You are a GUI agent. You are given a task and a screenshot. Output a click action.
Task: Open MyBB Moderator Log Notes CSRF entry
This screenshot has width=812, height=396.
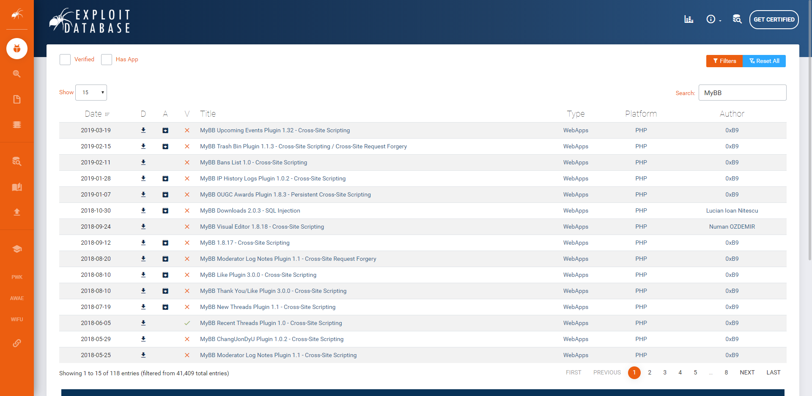pyautogui.click(x=288, y=259)
